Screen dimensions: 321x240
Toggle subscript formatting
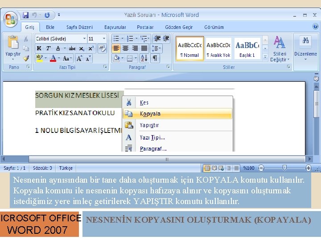82,48
